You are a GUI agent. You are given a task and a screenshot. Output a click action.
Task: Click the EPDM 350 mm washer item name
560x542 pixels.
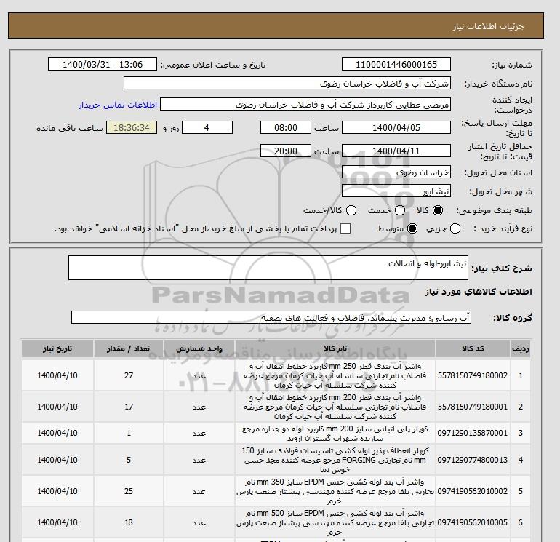pos(335,491)
